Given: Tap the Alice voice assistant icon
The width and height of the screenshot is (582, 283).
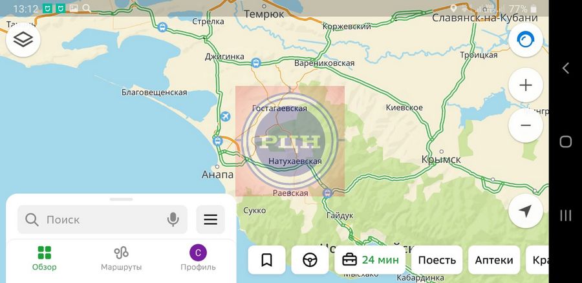Looking at the screenshot, I should tap(526, 39).
